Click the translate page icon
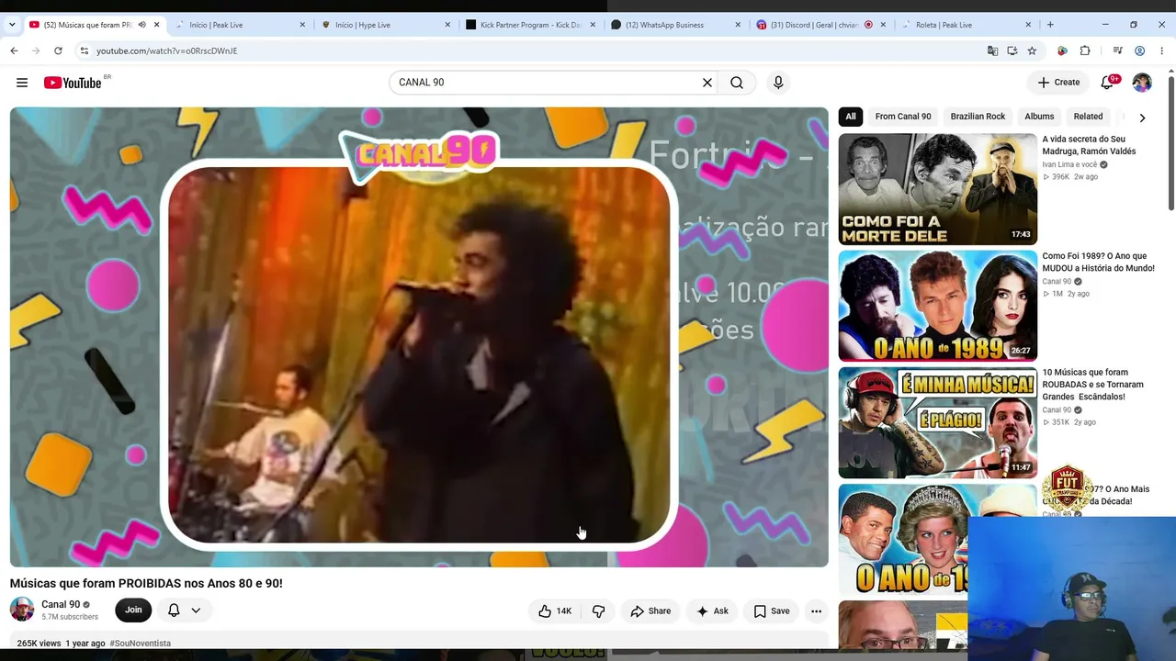This screenshot has width=1176, height=661. pos(992,50)
